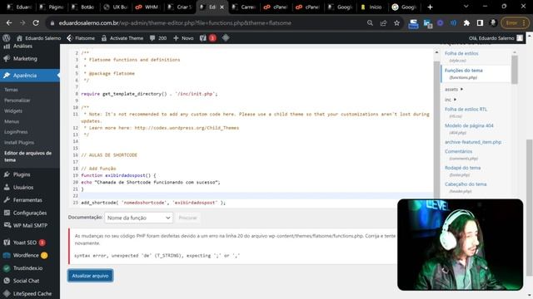This screenshot has height=299, width=533.
Task: Click the zoom magnifier icon in address bar
Action: tap(370, 22)
